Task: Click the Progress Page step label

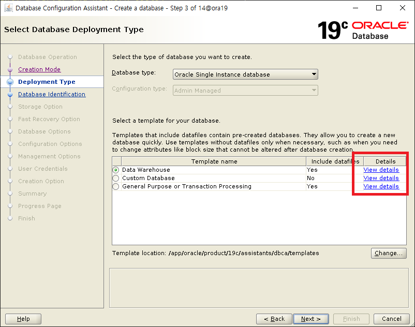Action: point(40,206)
